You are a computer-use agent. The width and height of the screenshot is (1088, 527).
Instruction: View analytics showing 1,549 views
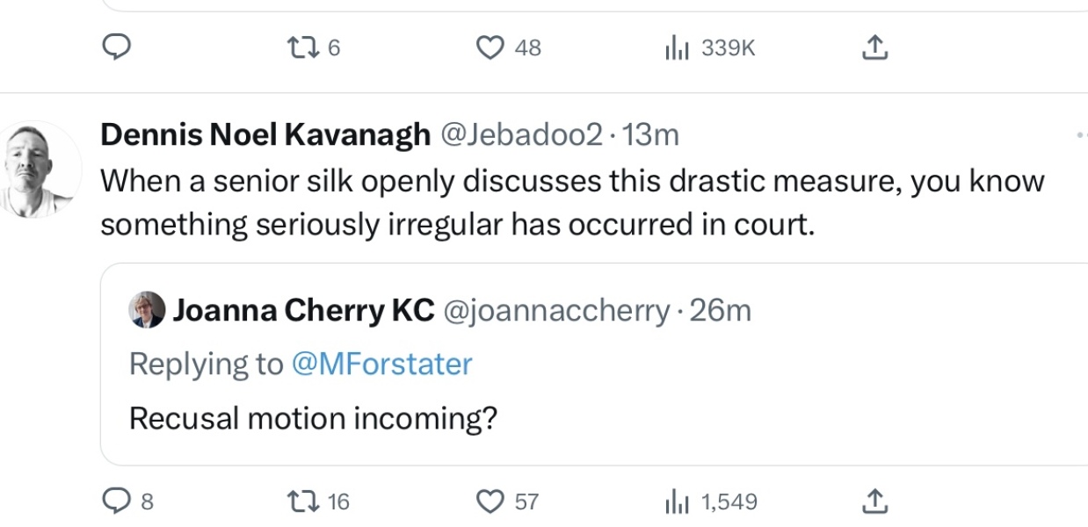click(676, 501)
